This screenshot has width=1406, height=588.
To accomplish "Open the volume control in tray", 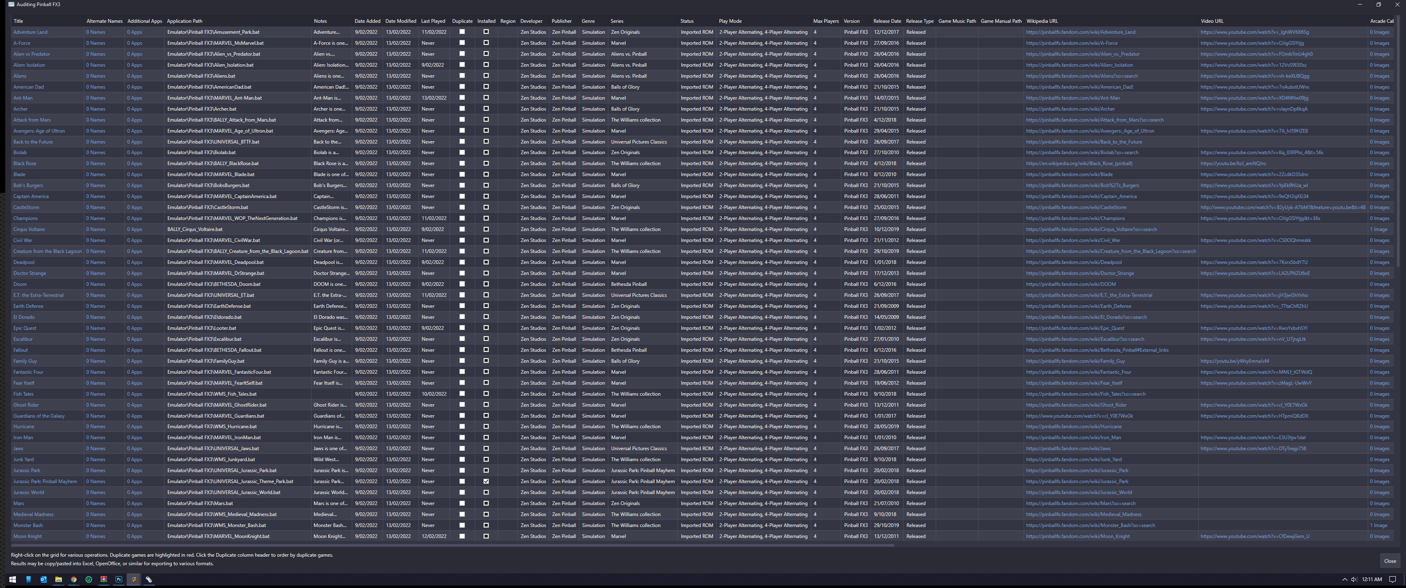I will click(1354, 579).
